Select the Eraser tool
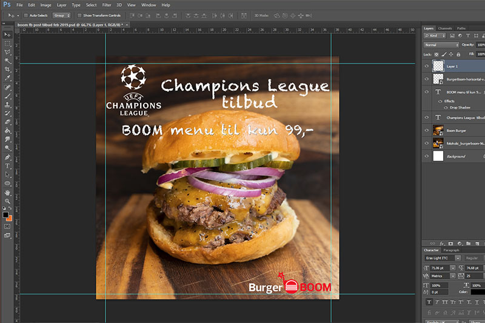Screen dimensions: 485x323 [7, 122]
